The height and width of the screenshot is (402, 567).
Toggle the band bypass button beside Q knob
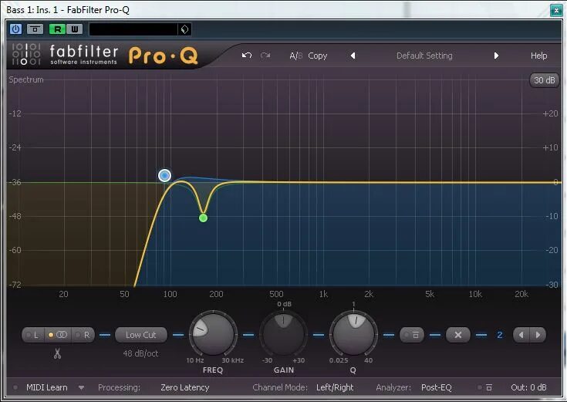coord(412,335)
